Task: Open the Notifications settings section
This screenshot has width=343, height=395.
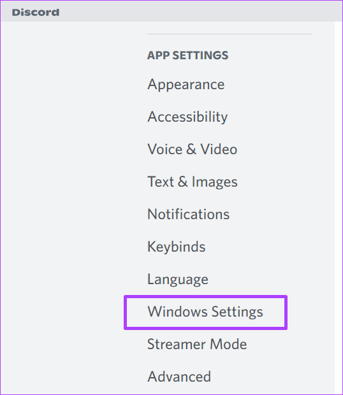Action: 189,214
